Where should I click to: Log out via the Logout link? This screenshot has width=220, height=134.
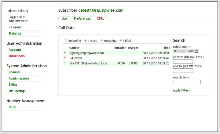point(15,27)
